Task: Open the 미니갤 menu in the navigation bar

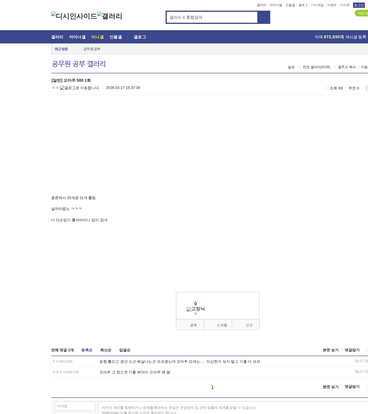Action: [x=97, y=37]
